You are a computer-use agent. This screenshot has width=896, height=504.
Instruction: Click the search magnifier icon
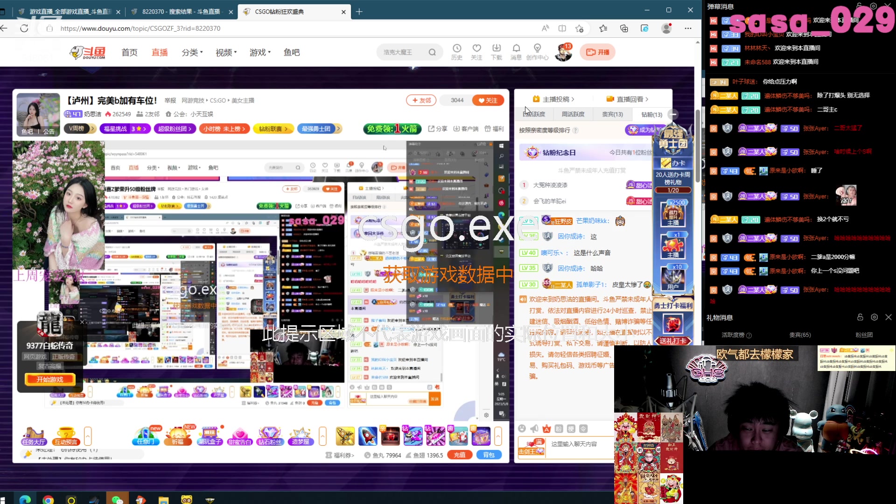(432, 52)
